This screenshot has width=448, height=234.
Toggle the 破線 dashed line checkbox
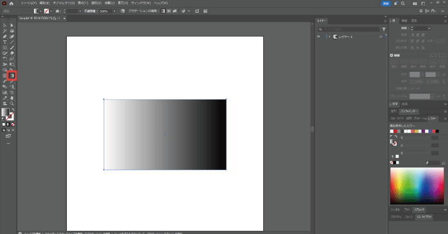(x=392, y=55)
